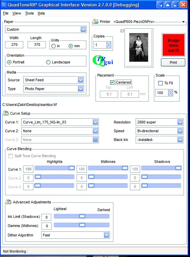The width and height of the screenshot is (190, 257).
Task: Click the chain link icon beside the preview
Action: click(x=122, y=31)
